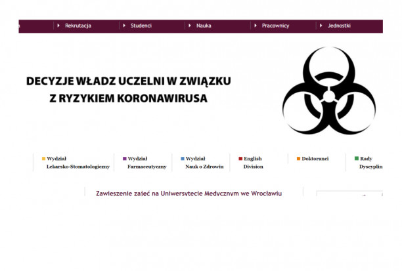
Task: Open the Rady Dyscyplin link
Action: coord(370,163)
